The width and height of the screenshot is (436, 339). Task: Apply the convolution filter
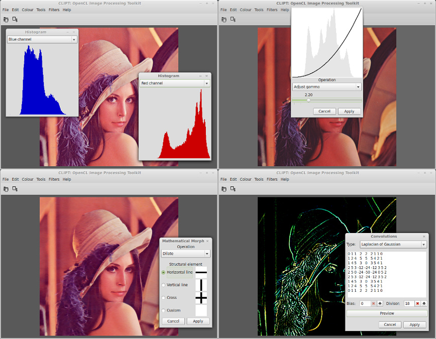(x=414, y=324)
